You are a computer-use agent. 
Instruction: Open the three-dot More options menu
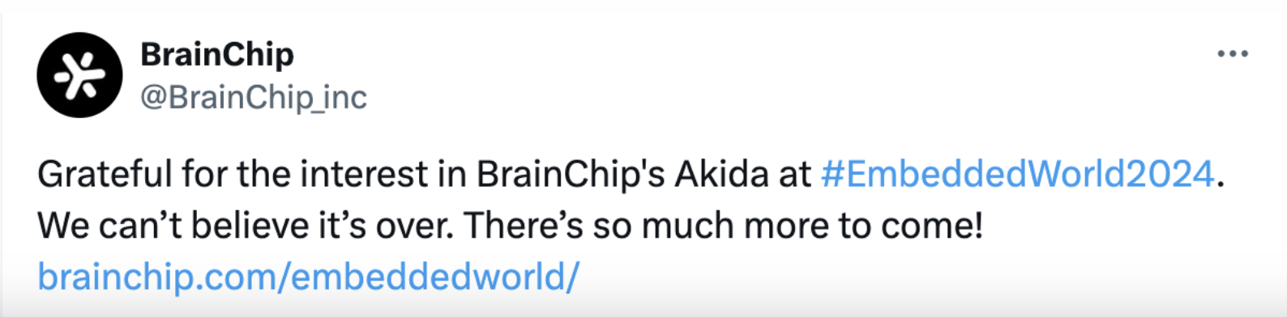pyautogui.click(x=1232, y=54)
